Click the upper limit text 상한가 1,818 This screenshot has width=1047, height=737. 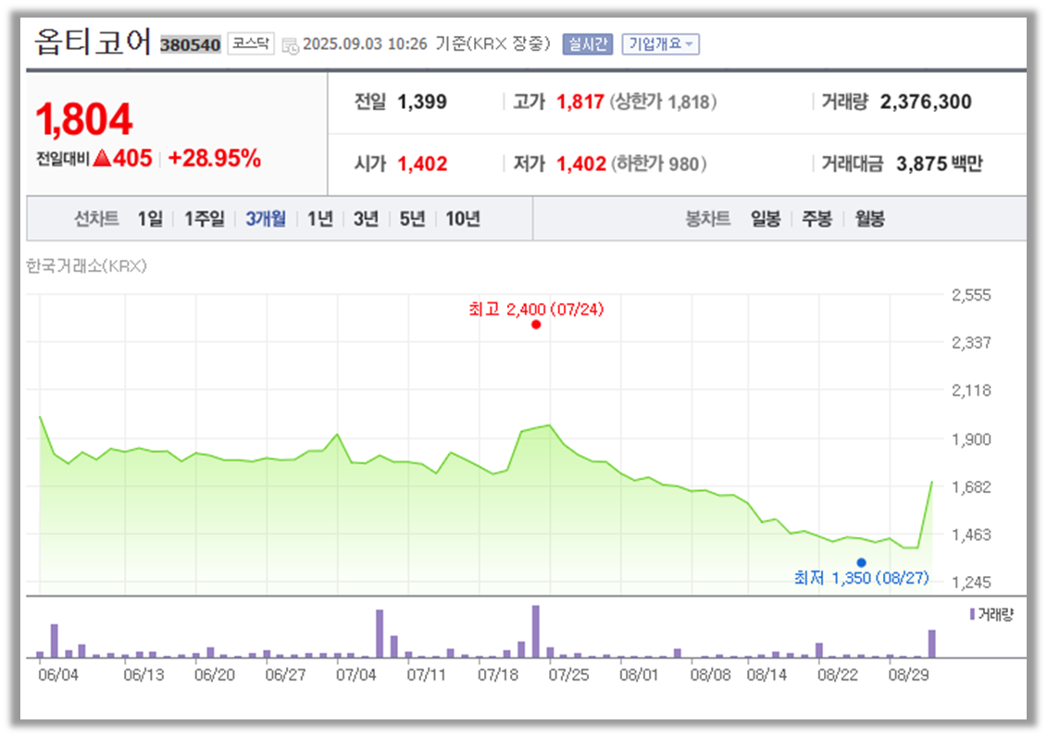[663, 102]
